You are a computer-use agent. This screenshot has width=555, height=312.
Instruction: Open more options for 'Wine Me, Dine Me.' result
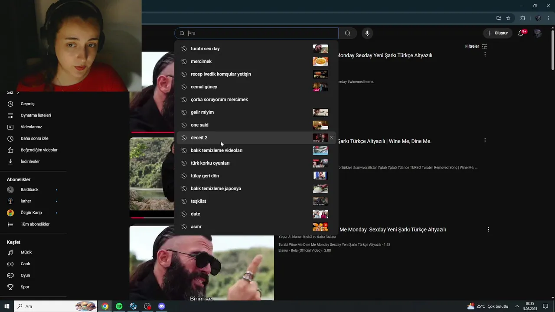click(x=485, y=140)
